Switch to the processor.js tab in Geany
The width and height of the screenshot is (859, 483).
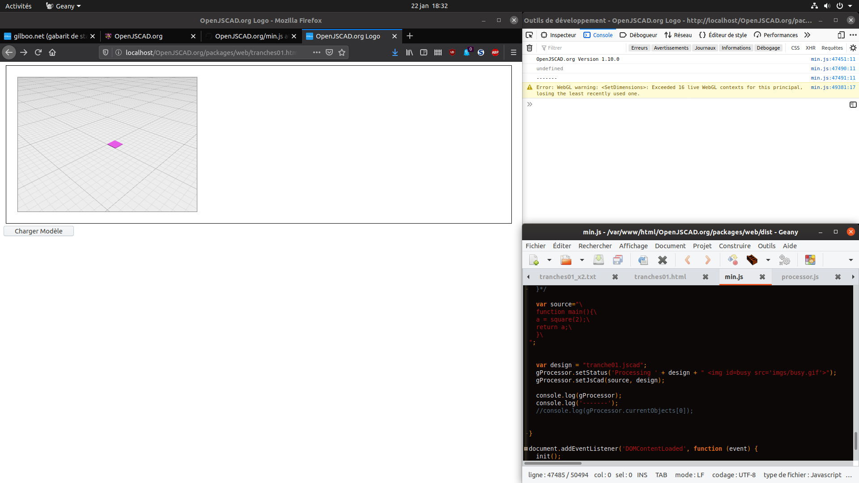[799, 276]
